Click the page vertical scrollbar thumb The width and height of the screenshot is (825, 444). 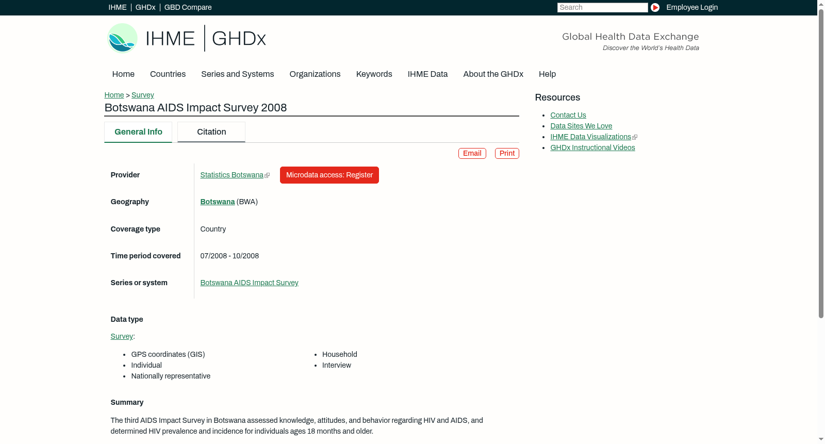821,163
